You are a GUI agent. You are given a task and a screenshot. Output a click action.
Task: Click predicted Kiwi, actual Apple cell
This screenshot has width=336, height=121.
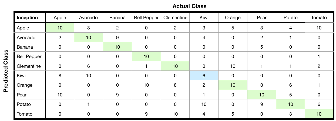60,76
